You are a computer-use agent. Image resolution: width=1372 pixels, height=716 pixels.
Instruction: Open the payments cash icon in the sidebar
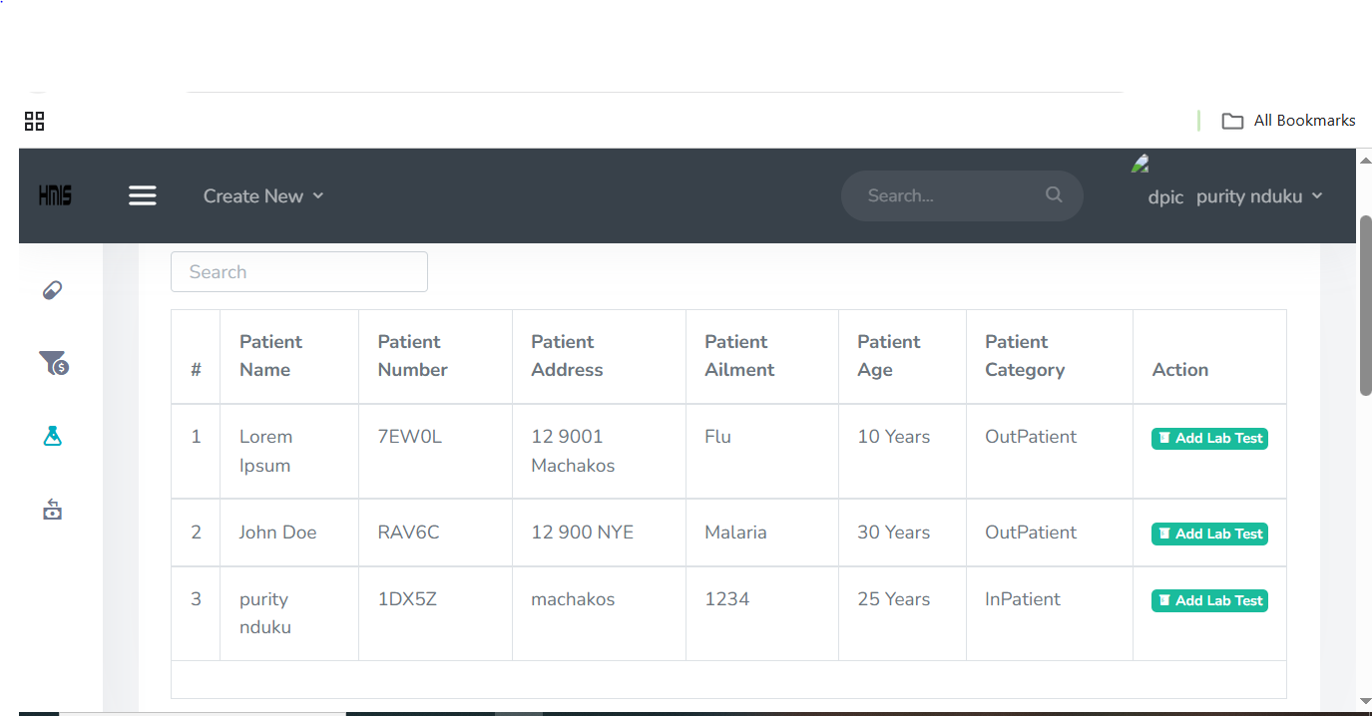(x=52, y=510)
